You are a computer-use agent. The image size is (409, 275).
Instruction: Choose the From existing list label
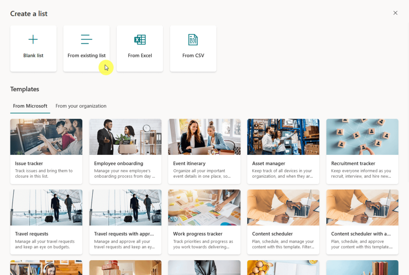point(86,55)
